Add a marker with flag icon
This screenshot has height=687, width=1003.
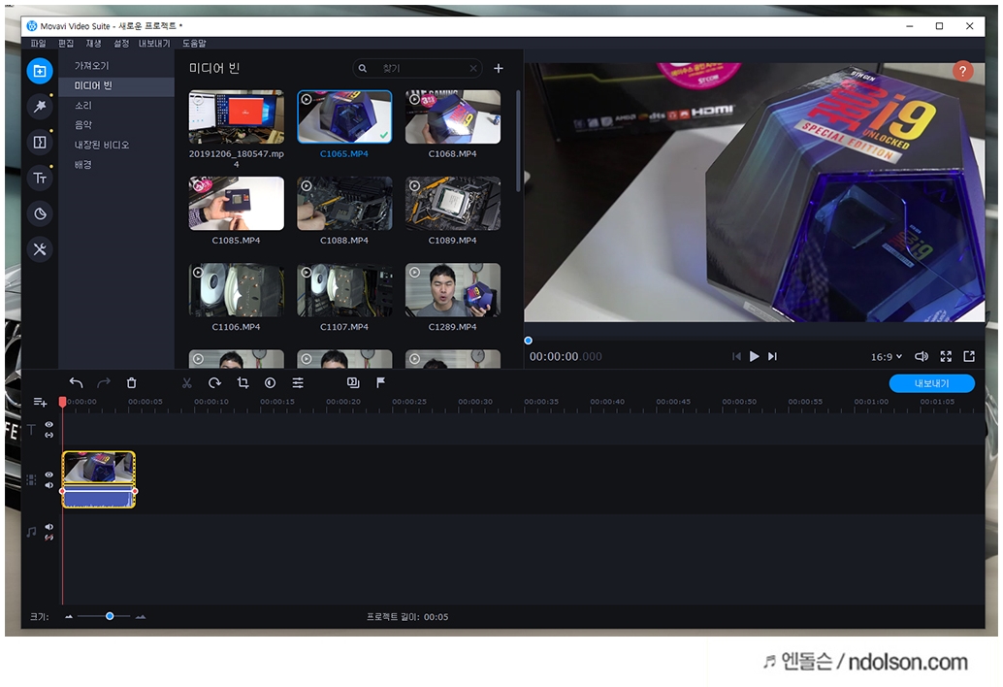point(380,382)
